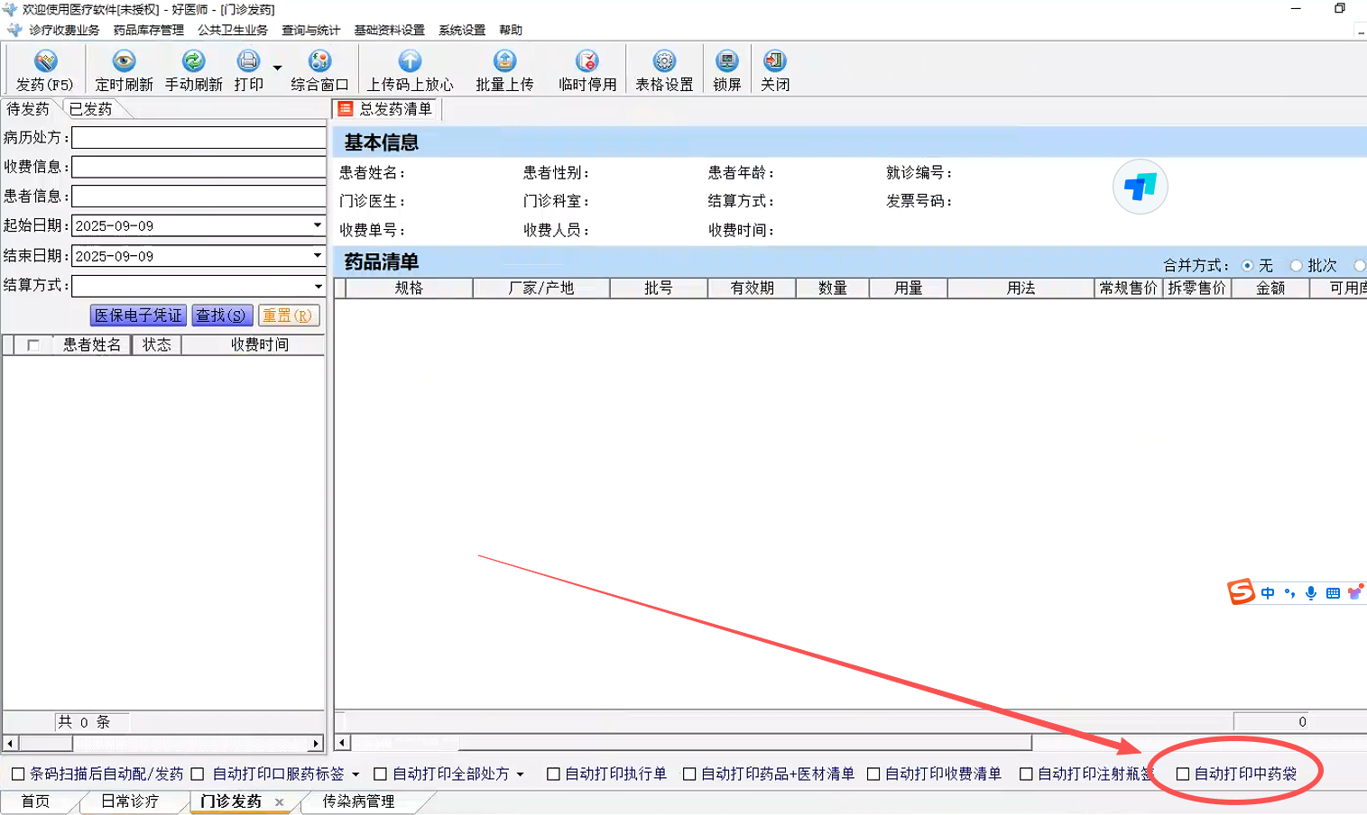
Task: Switch to the 已发药 tab
Action: point(91,109)
